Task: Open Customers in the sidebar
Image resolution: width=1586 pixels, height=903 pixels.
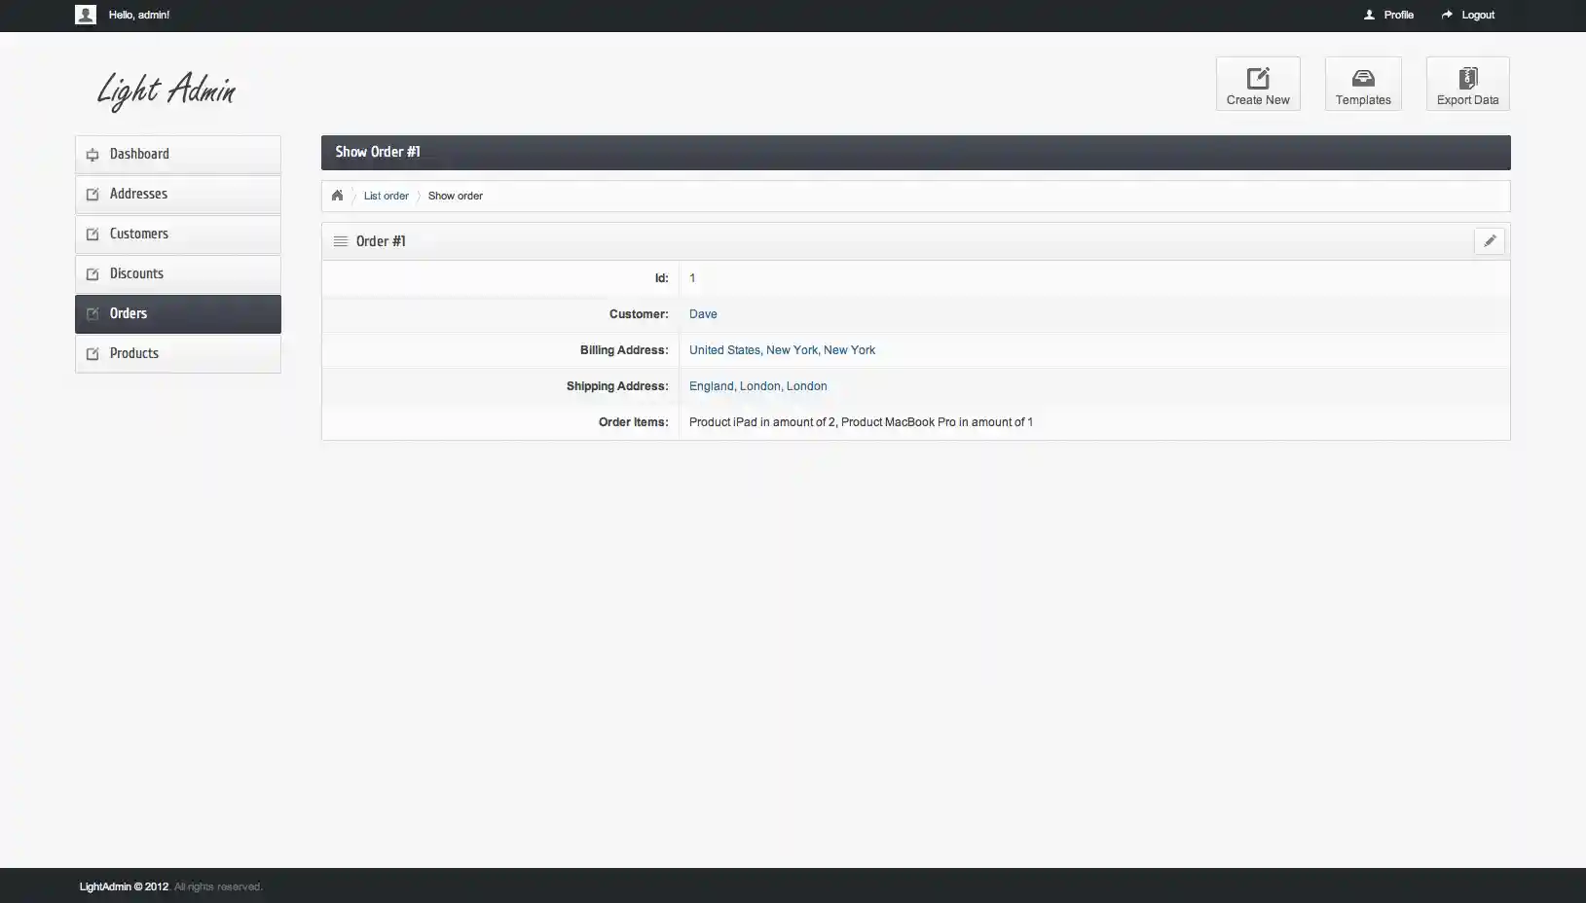Action: (x=178, y=235)
